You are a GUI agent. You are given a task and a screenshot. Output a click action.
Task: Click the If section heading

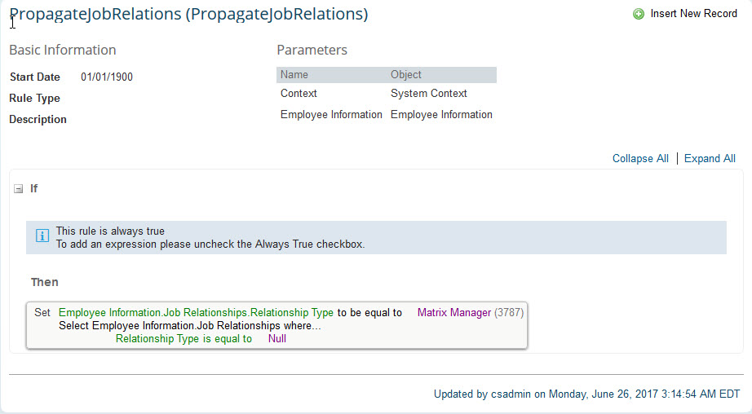pos(34,189)
